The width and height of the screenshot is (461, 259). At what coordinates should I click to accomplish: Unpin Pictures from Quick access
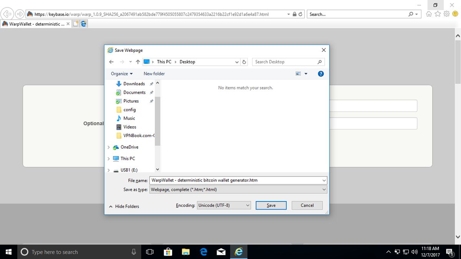(x=151, y=101)
